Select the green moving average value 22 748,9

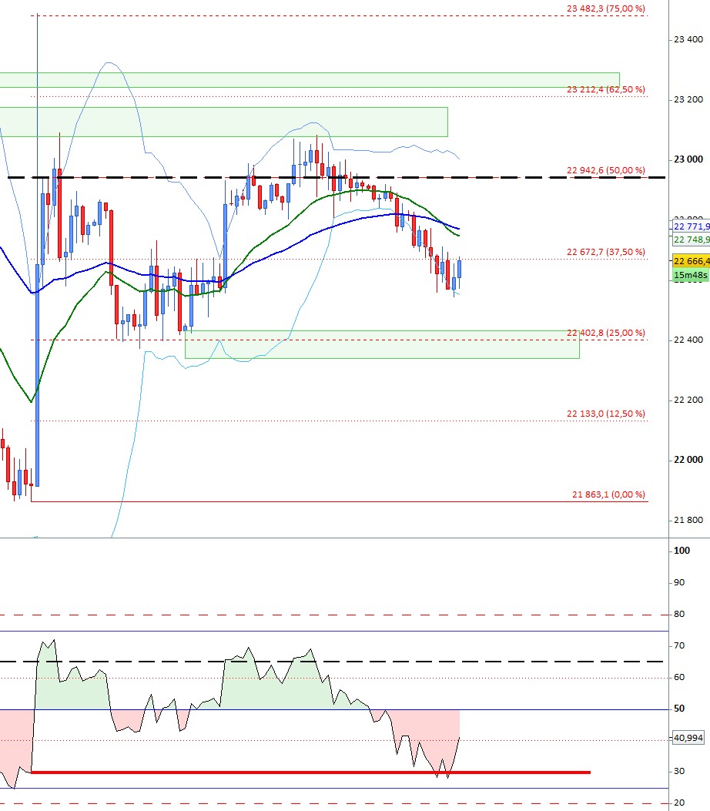point(691,240)
